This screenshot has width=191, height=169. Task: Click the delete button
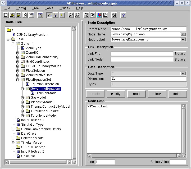(178, 94)
